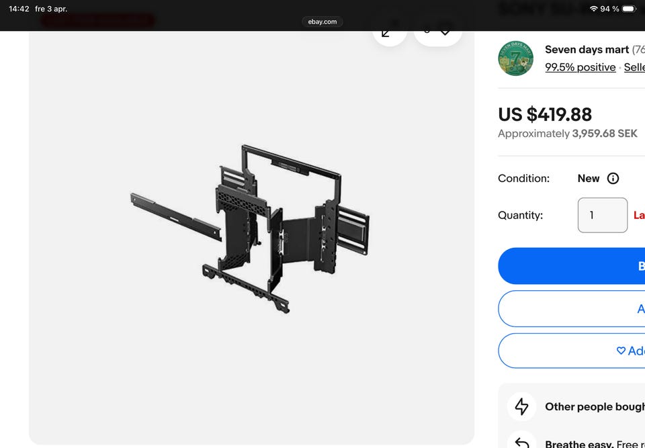View the 99.5% positive feedback link
This screenshot has width=645, height=448.
[x=580, y=67]
